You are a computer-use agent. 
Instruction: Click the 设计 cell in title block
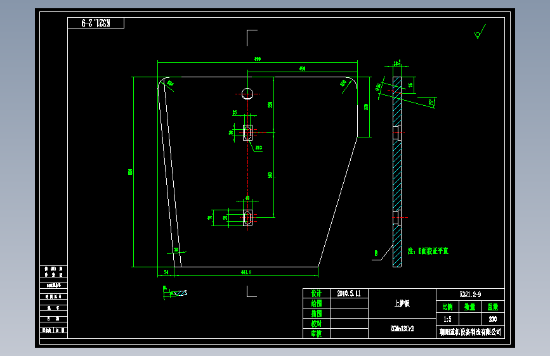coord(317,293)
